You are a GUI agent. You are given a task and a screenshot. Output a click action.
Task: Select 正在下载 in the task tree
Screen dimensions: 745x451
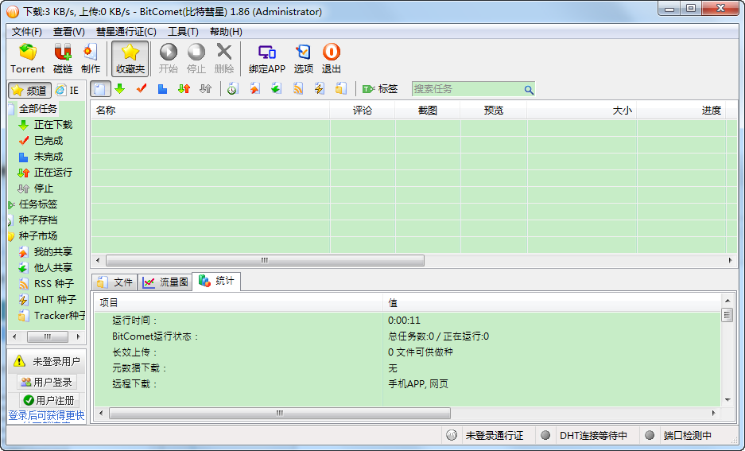52,125
